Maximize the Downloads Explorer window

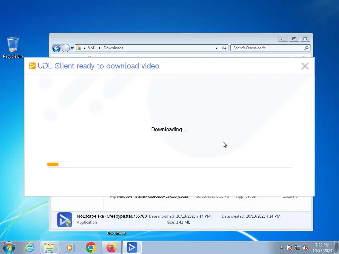[294, 39]
